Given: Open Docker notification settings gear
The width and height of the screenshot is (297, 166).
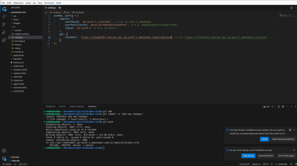Looking at the screenshot, I should [290, 130].
